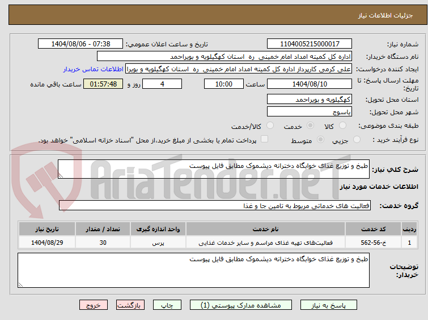The image size is (428, 320).
Task: Select the 'جزیی' purchase type radio
Action: (357, 140)
